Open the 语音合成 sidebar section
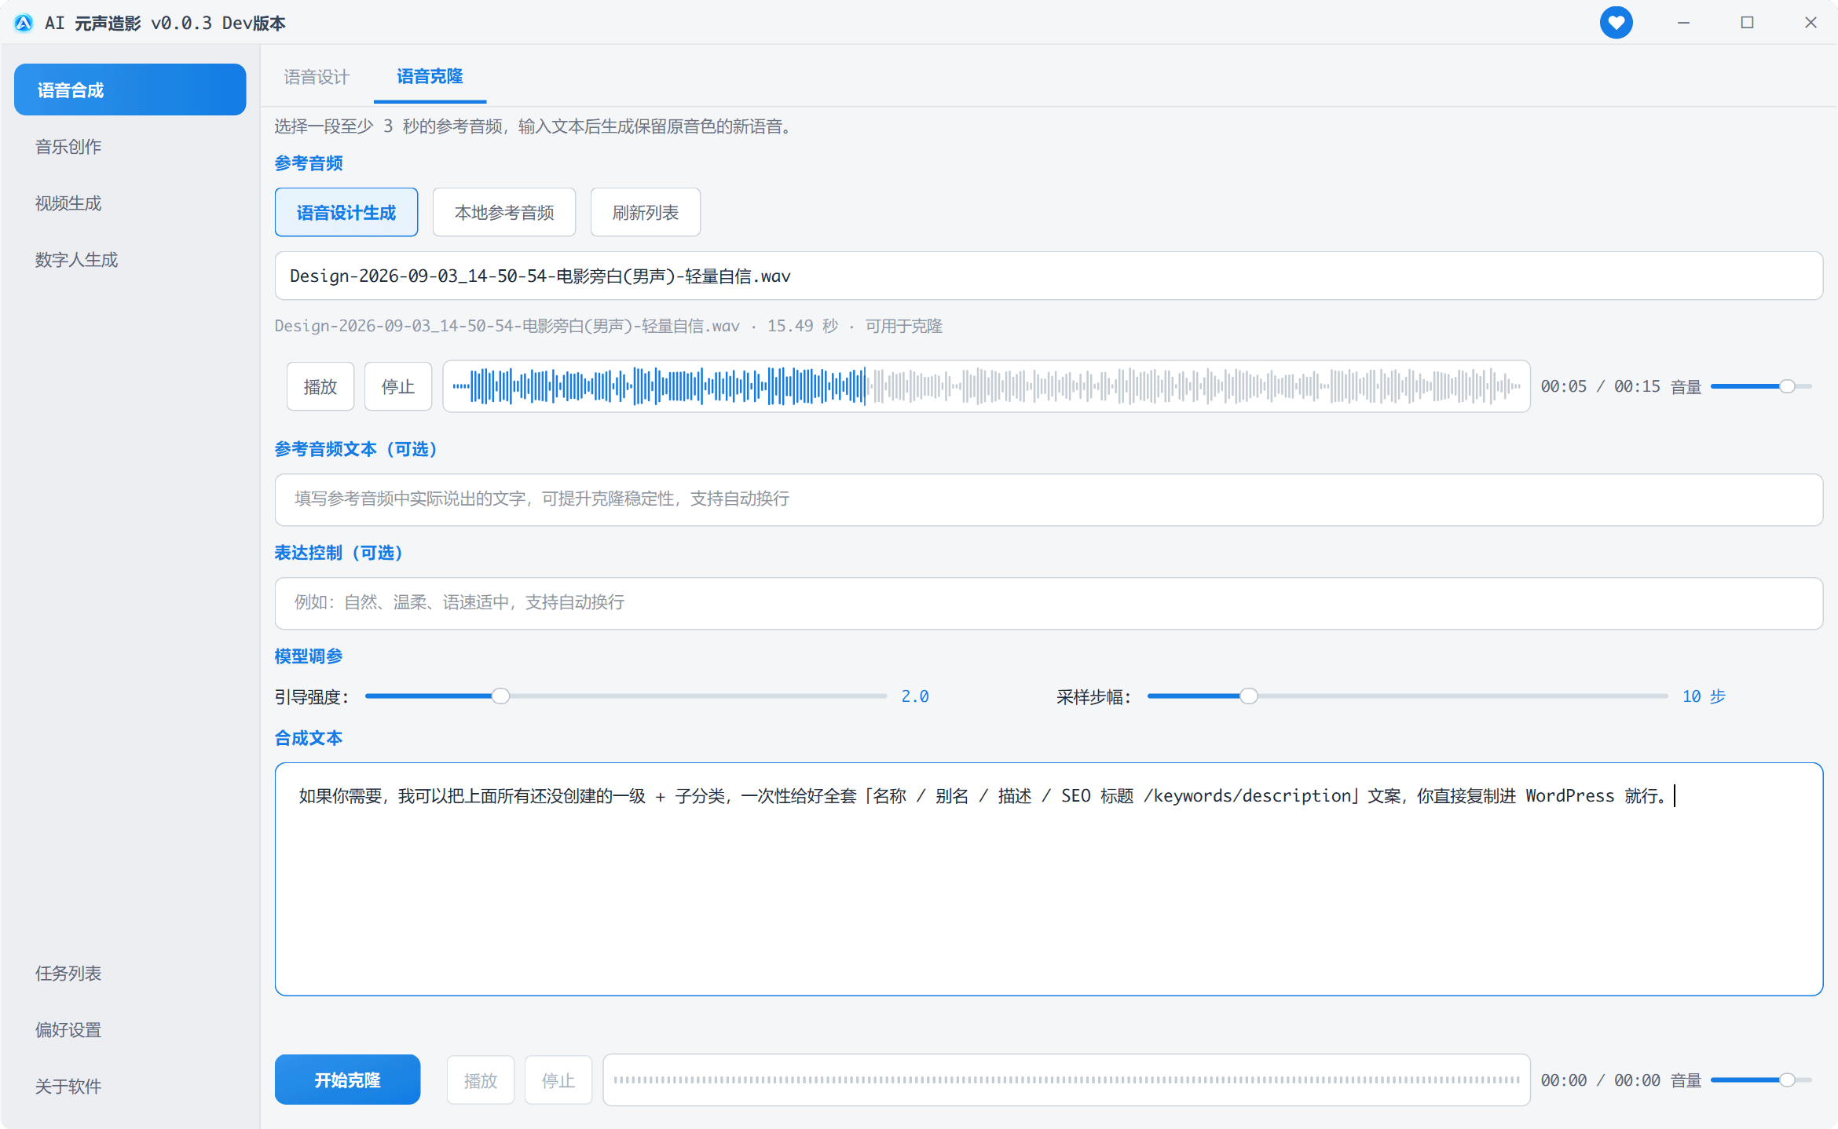1838x1129 pixels. [130, 90]
